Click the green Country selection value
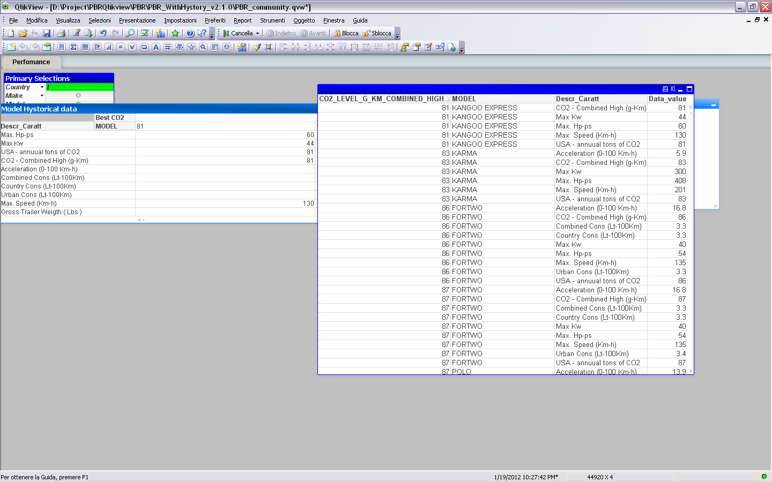Image resolution: width=772 pixels, height=482 pixels. pyautogui.click(x=80, y=87)
